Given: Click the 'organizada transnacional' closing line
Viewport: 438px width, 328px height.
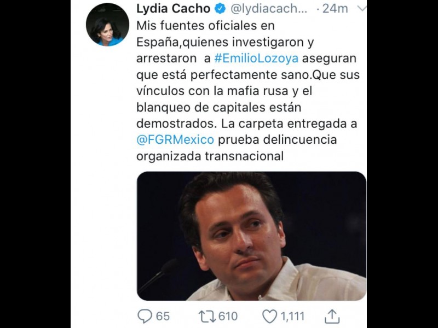Looking at the screenshot, I should [x=210, y=156].
